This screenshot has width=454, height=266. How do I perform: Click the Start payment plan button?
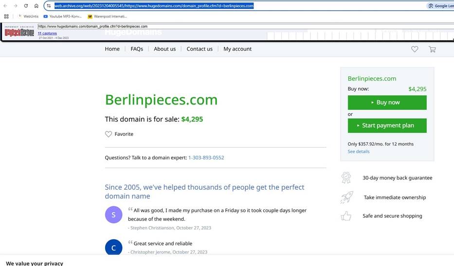(387, 125)
